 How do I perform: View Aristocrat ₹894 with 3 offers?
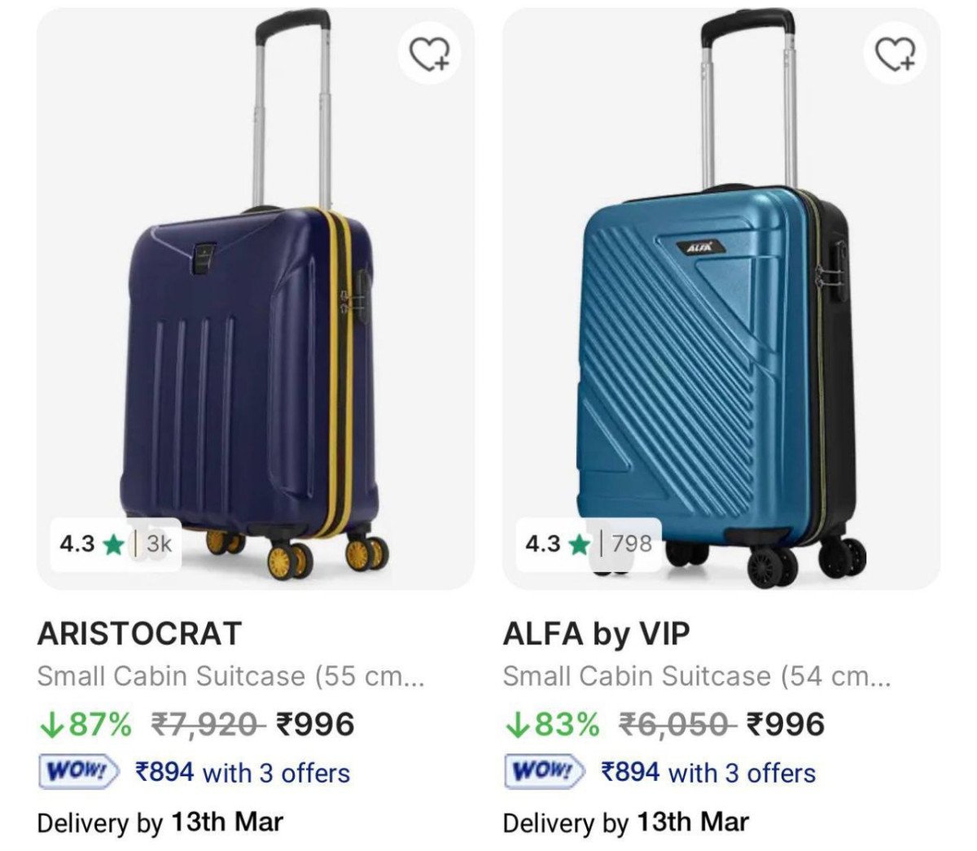[243, 772]
